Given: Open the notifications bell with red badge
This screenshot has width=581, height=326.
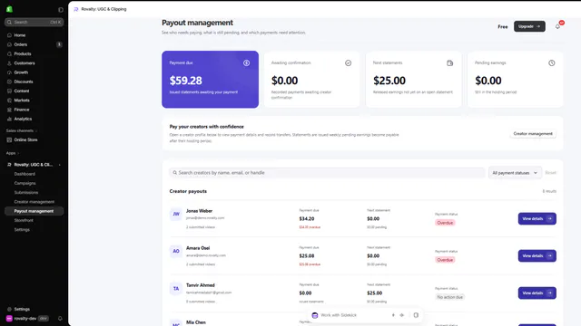Looking at the screenshot, I should pyautogui.click(x=558, y=26).
